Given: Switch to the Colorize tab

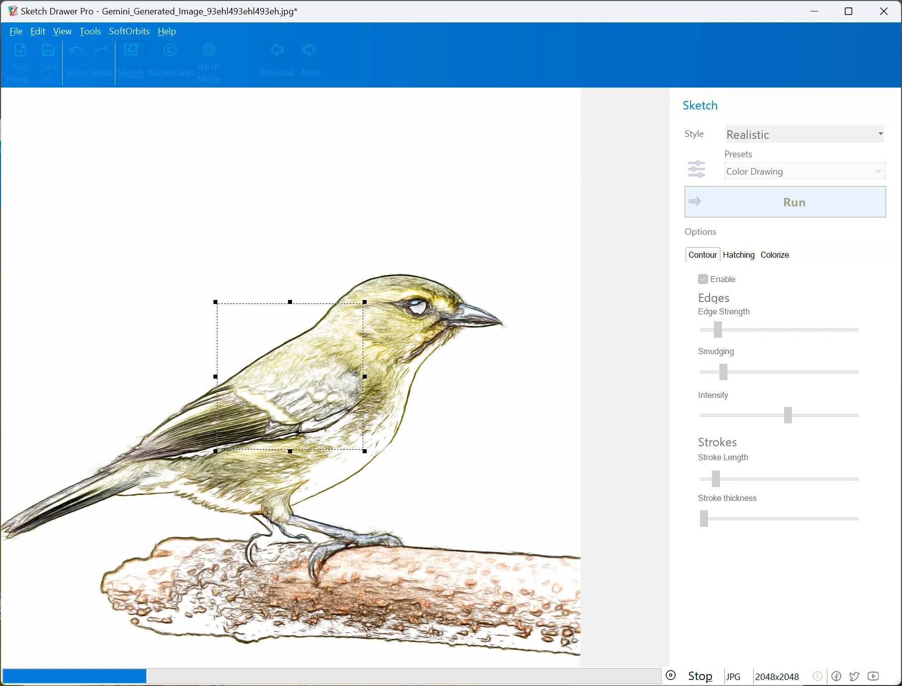Looking at the screenshot, I should pyautogui.click(x=775, y=255).
